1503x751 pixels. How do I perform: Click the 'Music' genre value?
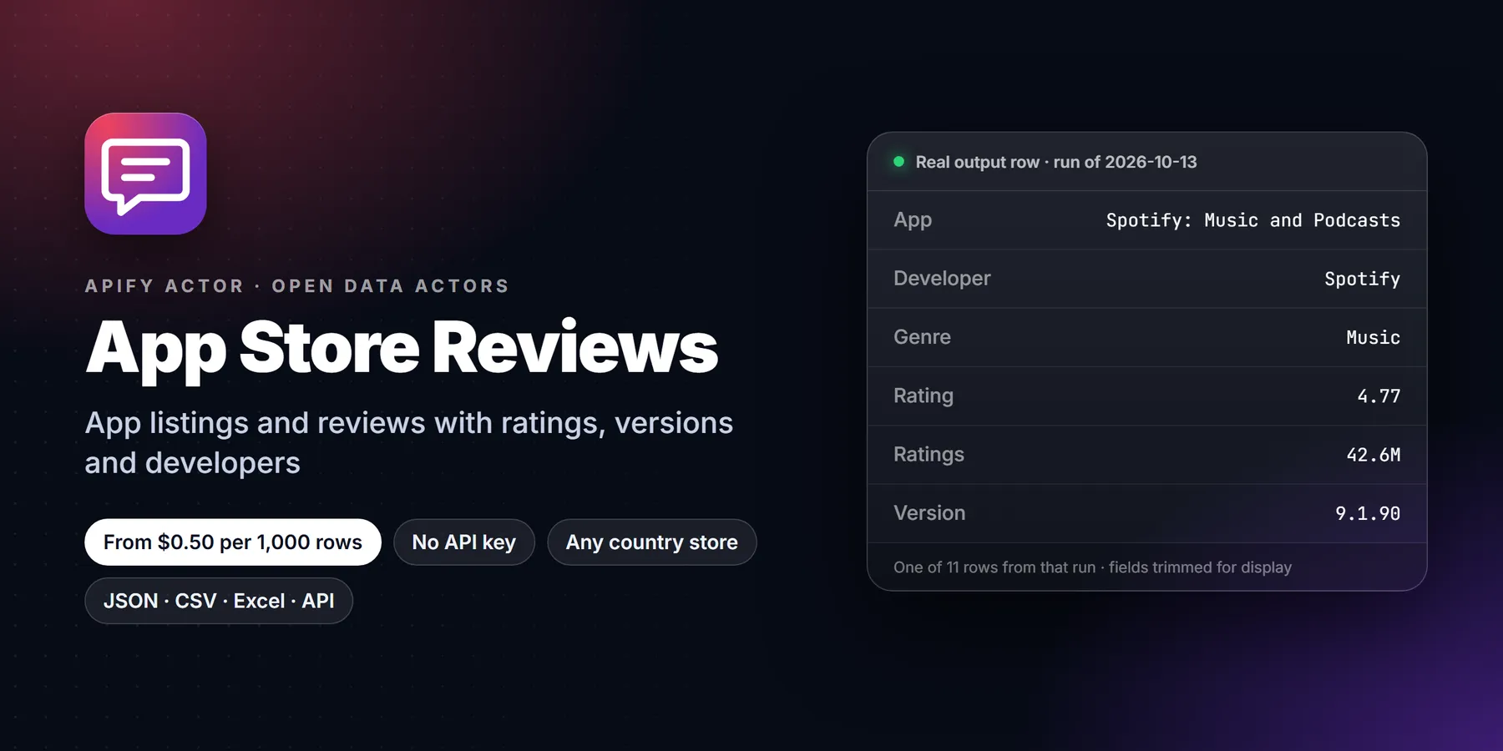1374,337
